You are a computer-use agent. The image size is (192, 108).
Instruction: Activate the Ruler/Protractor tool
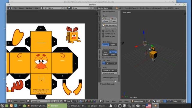pos(109,73)
